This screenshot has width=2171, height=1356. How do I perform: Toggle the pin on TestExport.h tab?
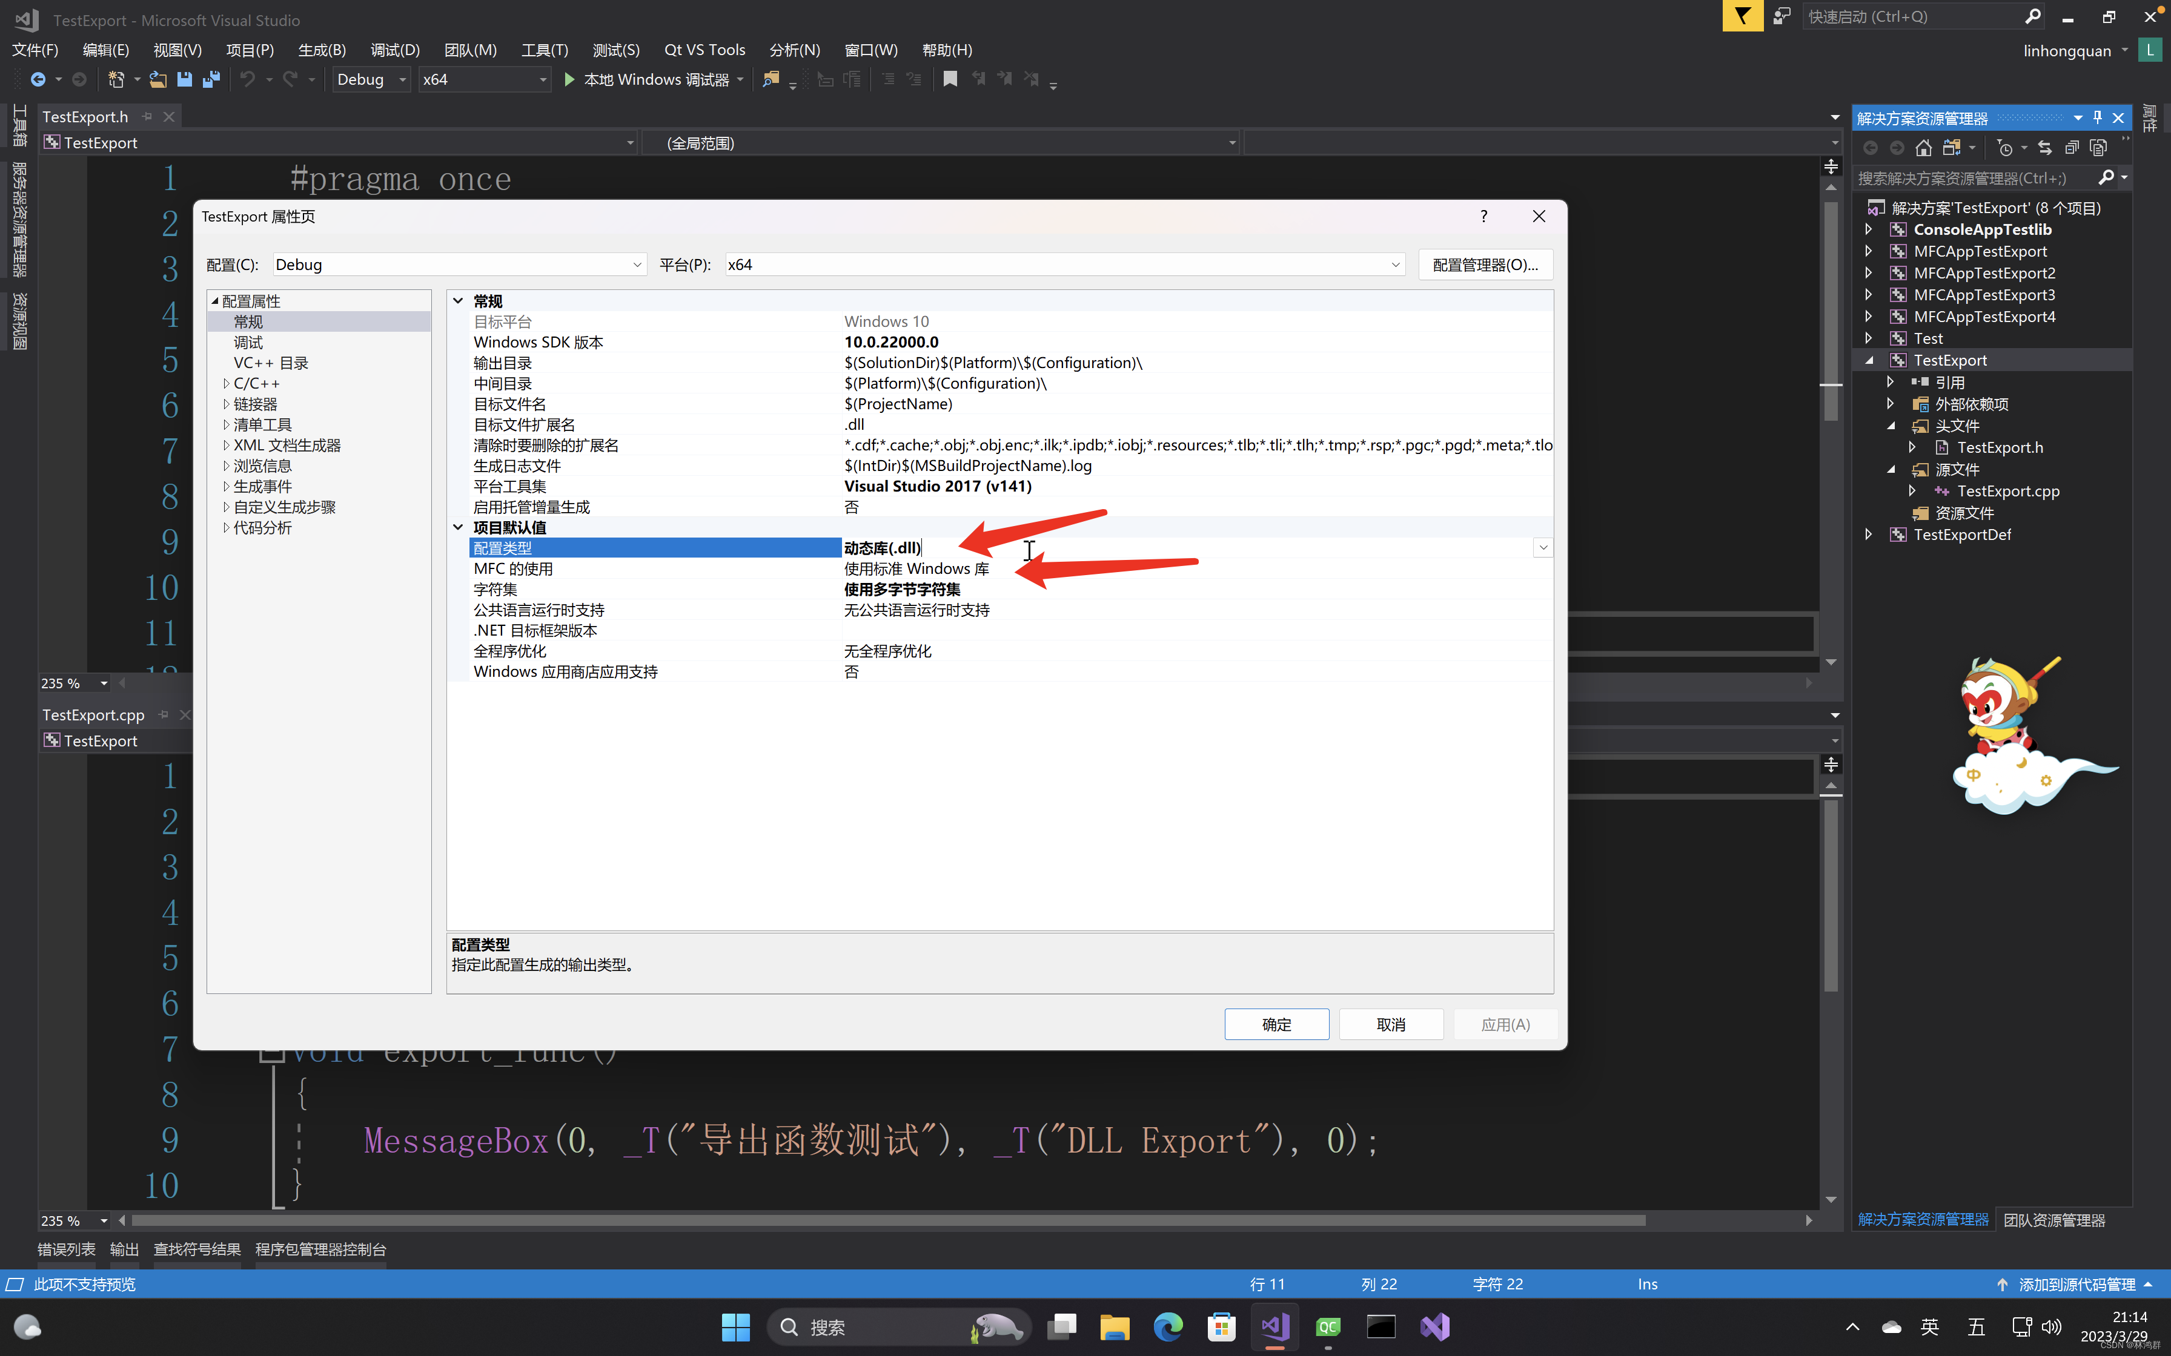[x=147, y=117]
